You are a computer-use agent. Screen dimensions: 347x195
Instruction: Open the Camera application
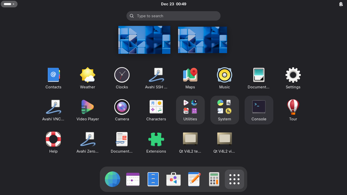pos(122,107)
